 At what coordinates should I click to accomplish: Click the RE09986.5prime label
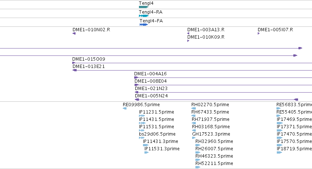pos(141,105)
